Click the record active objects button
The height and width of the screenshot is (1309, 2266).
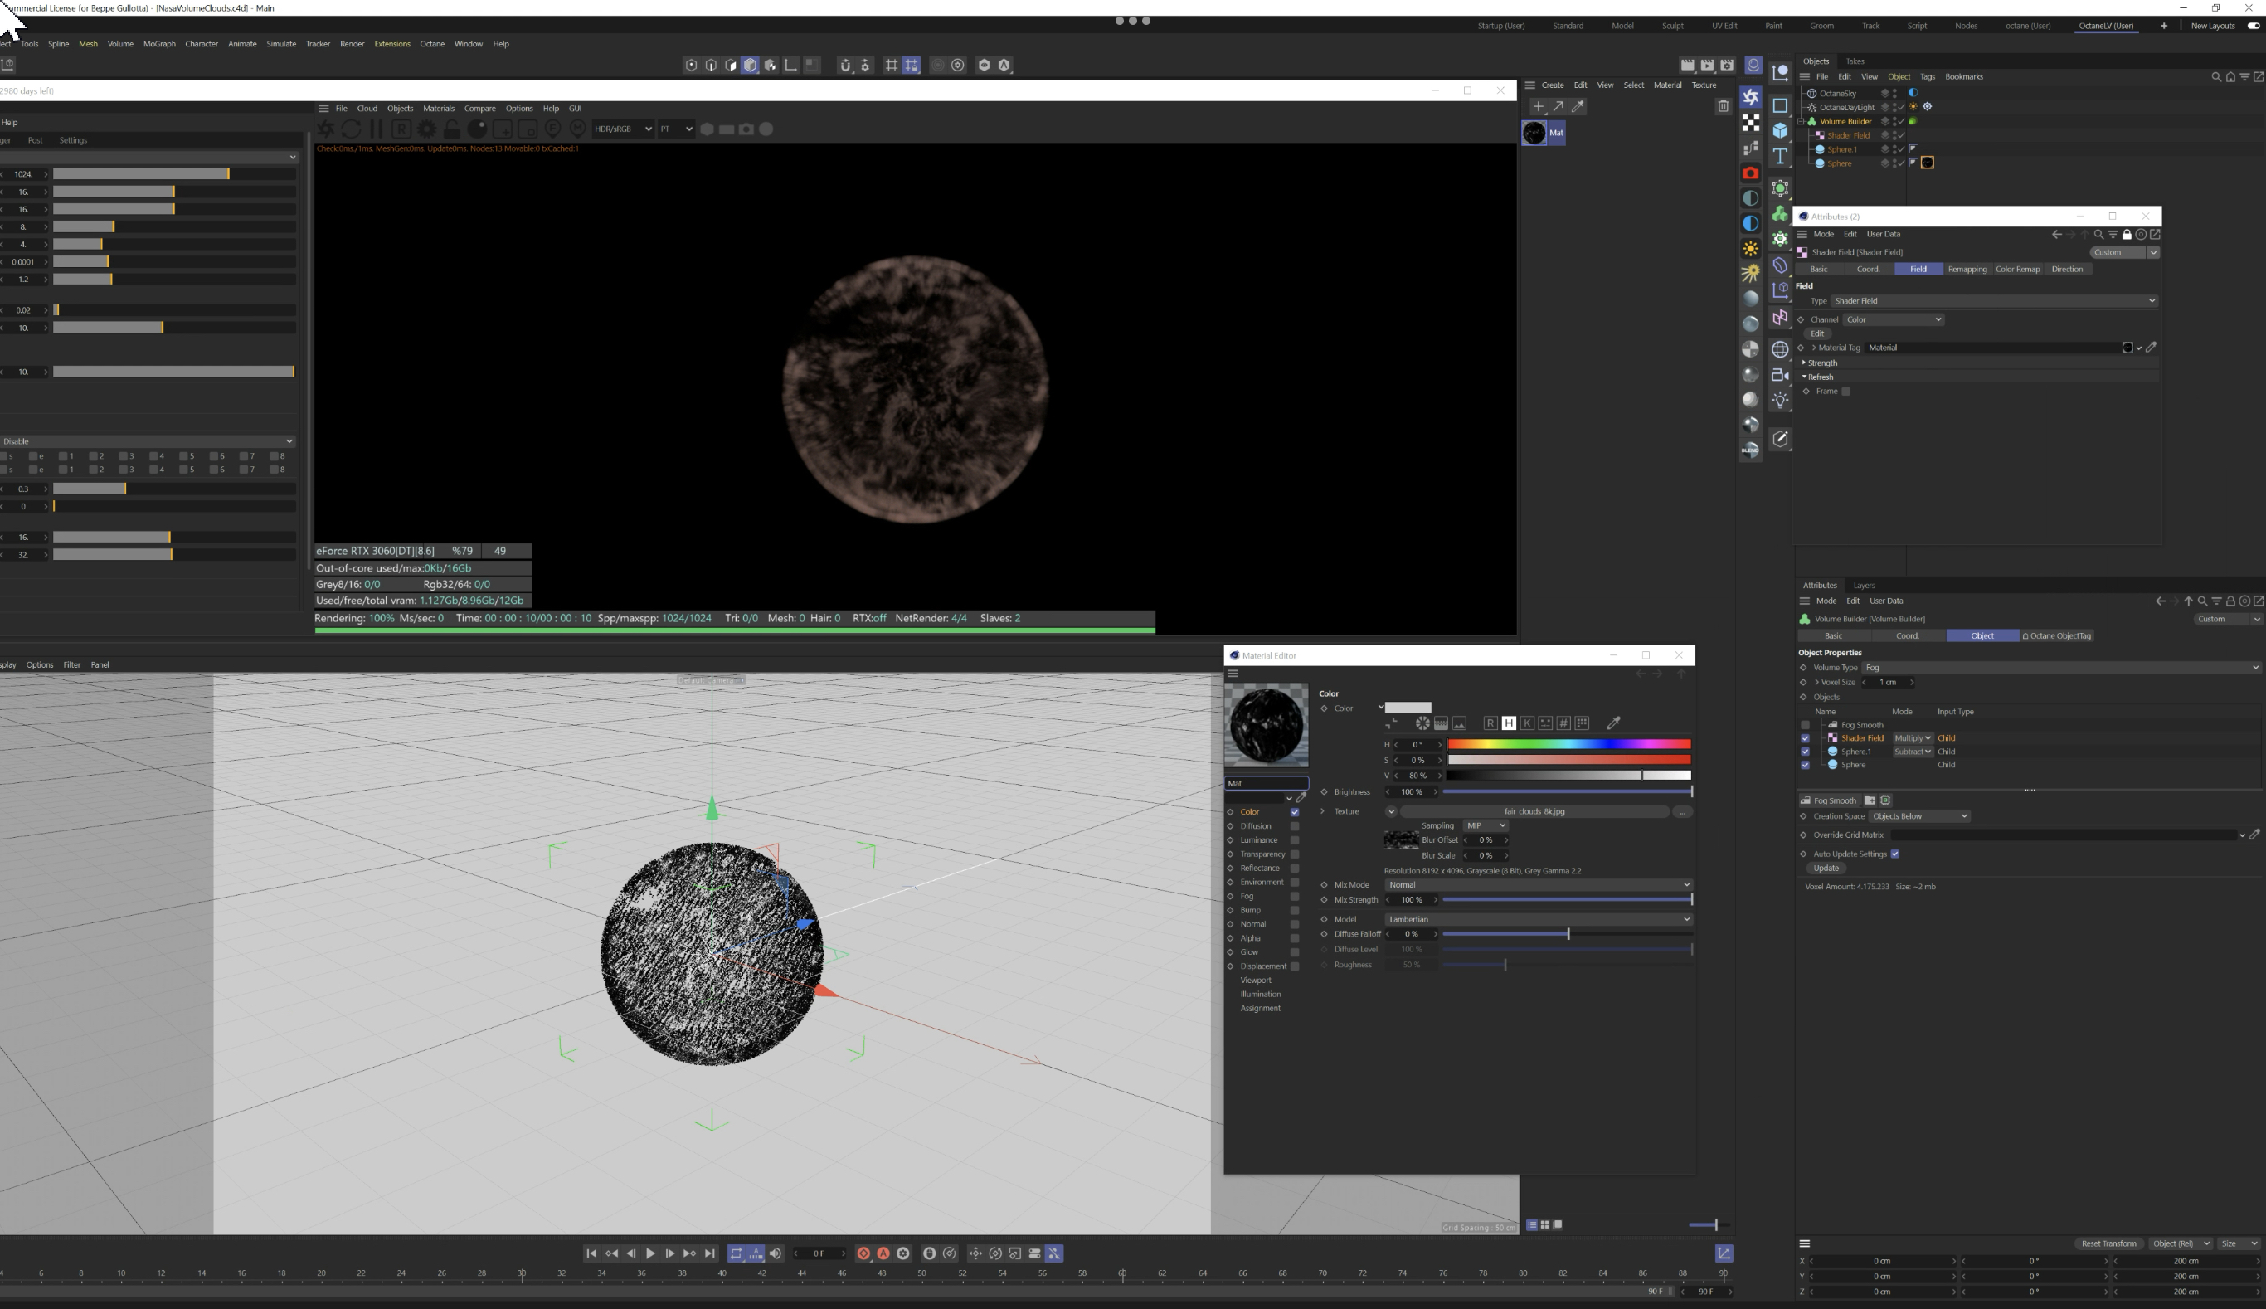(863, 1253)
